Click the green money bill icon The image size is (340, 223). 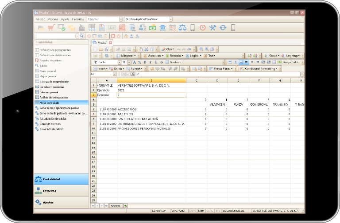pyautogui.click(x=152, y=28)
